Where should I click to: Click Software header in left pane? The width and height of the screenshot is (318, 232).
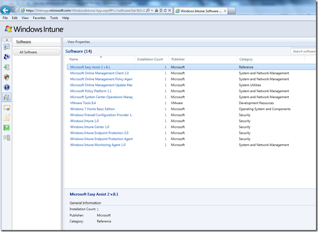pos(23,41)
